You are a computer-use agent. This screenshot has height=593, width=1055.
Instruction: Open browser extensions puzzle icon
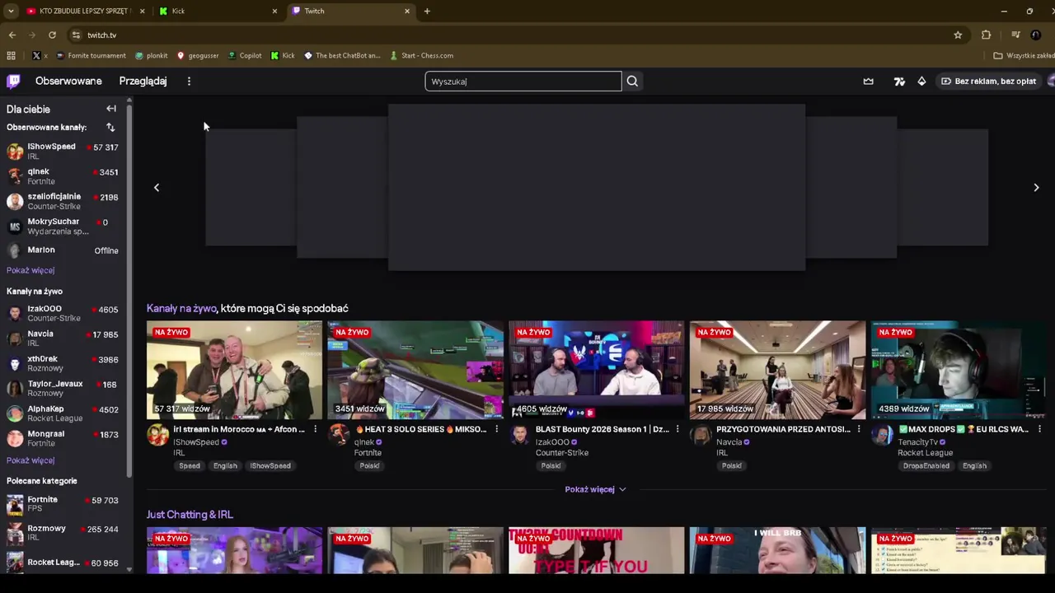pos(986,35)
